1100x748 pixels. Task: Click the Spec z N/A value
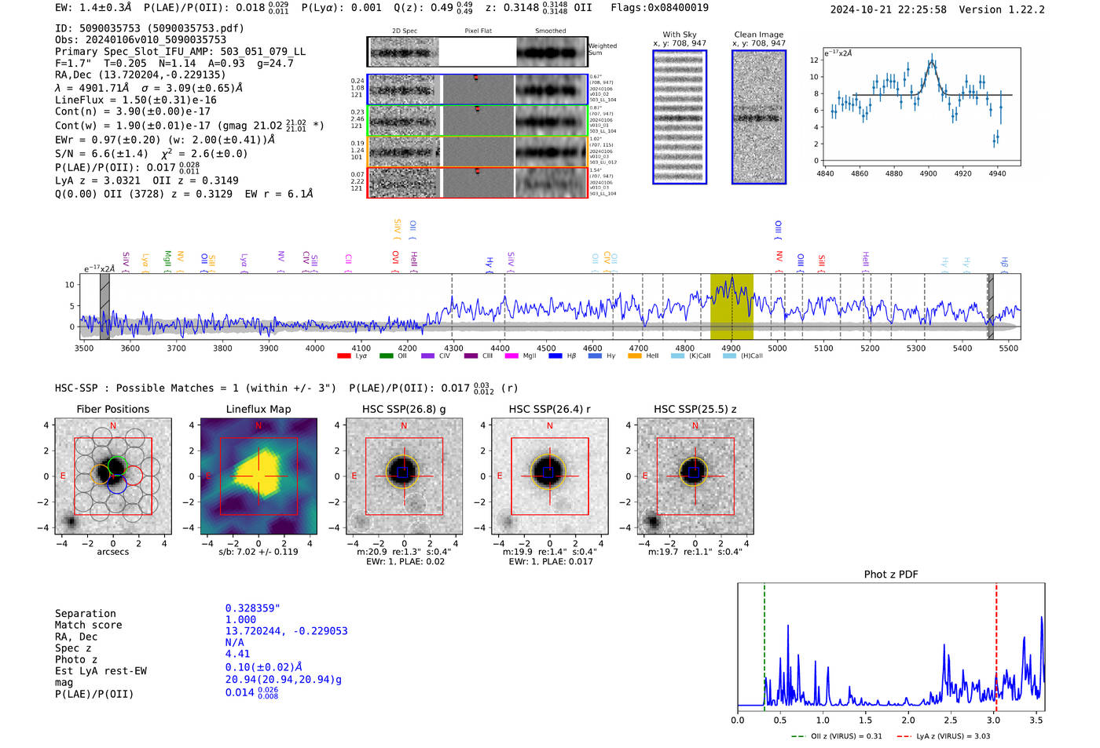pos(234,642)
